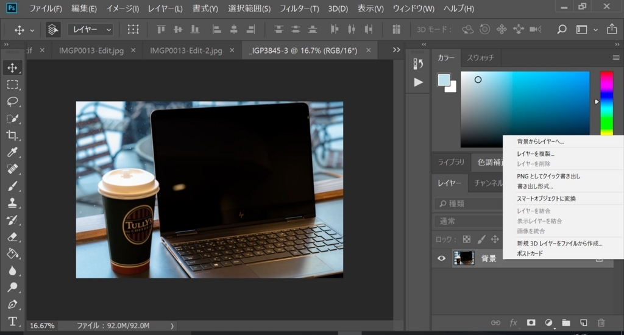This screenshot has height=335, width=624.
Task: Open the Actions panel play icon
Action: click(x=418, y=82)
